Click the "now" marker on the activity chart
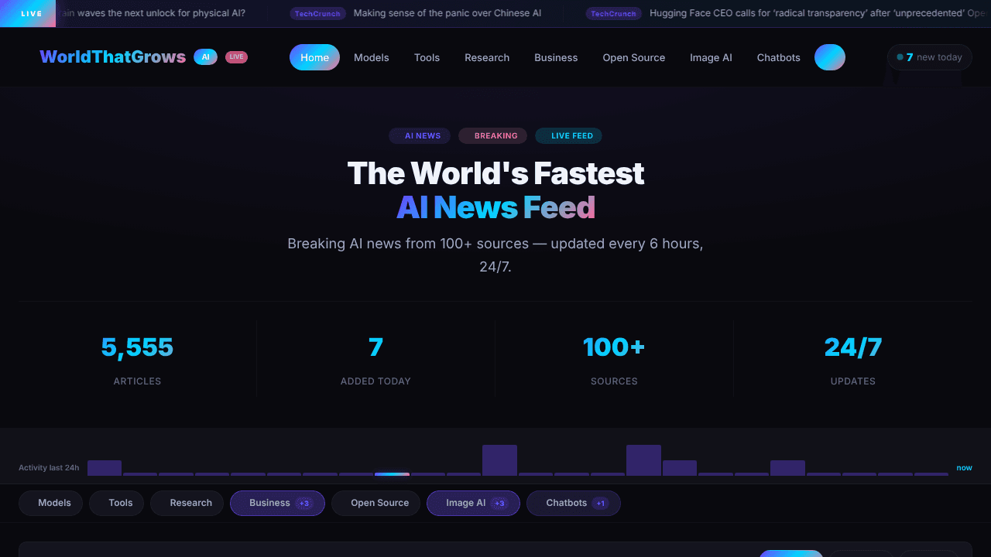This screenshot has height=557, width=991. pos(964,467)
